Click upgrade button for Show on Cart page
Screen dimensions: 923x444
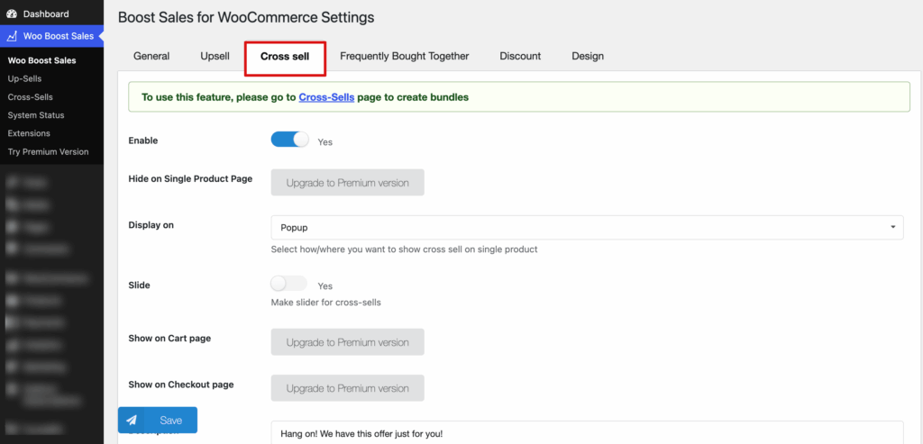[x=347, y=342]
